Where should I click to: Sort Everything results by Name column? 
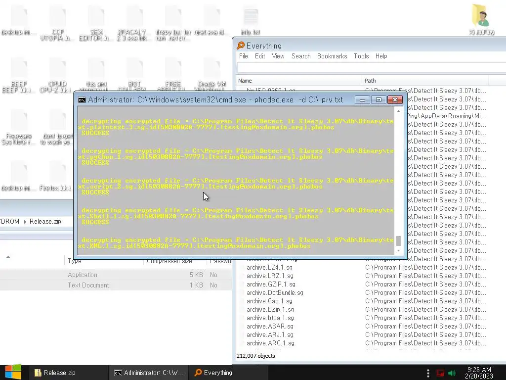point(298,81)
